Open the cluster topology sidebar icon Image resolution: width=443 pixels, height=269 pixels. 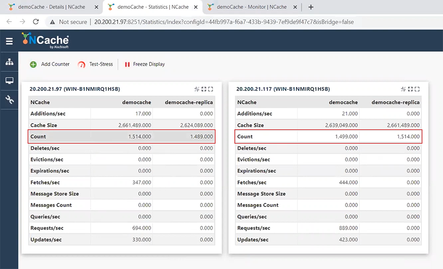click(9, 62)
